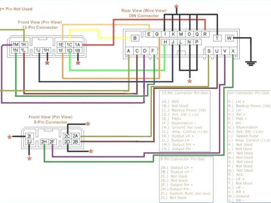Select pin 1A on the 12-pin connector
This screenshot has height=203, width=271.
[77, 44]
